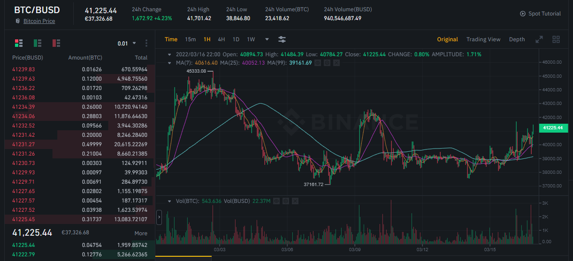Open settings gear for MA indicator
The width and height of the screenshot is (573, 261).
pos(327,62)
